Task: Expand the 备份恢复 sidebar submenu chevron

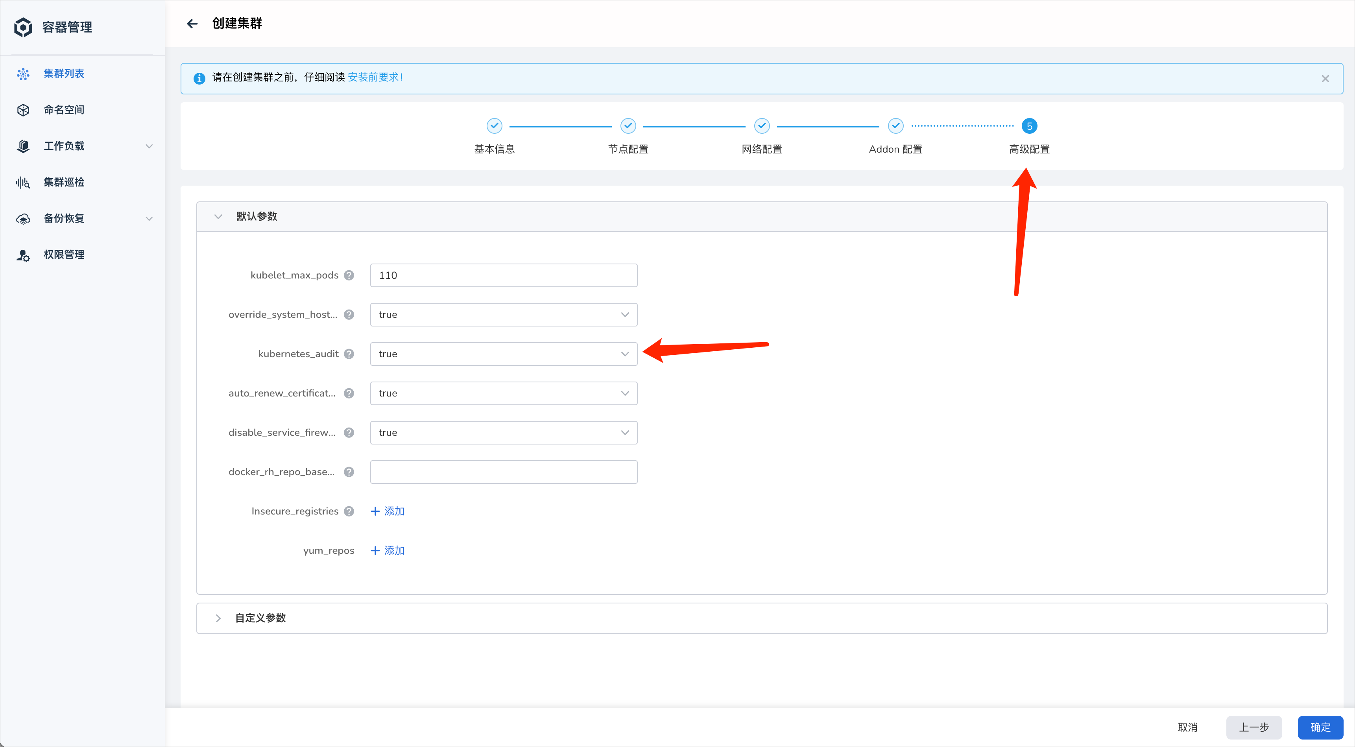Action: (x=150, y=219)
